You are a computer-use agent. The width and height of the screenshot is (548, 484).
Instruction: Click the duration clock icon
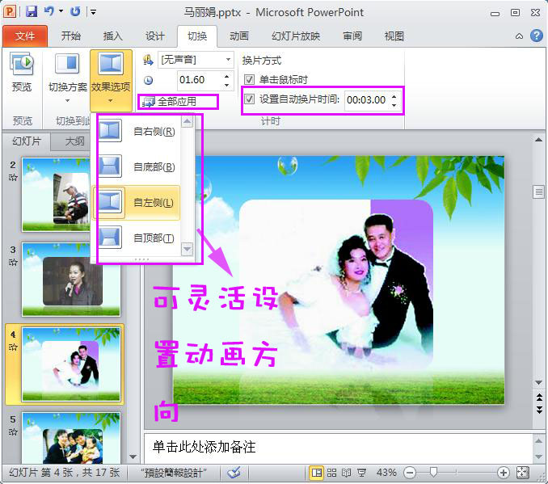[x=148, y=80]
